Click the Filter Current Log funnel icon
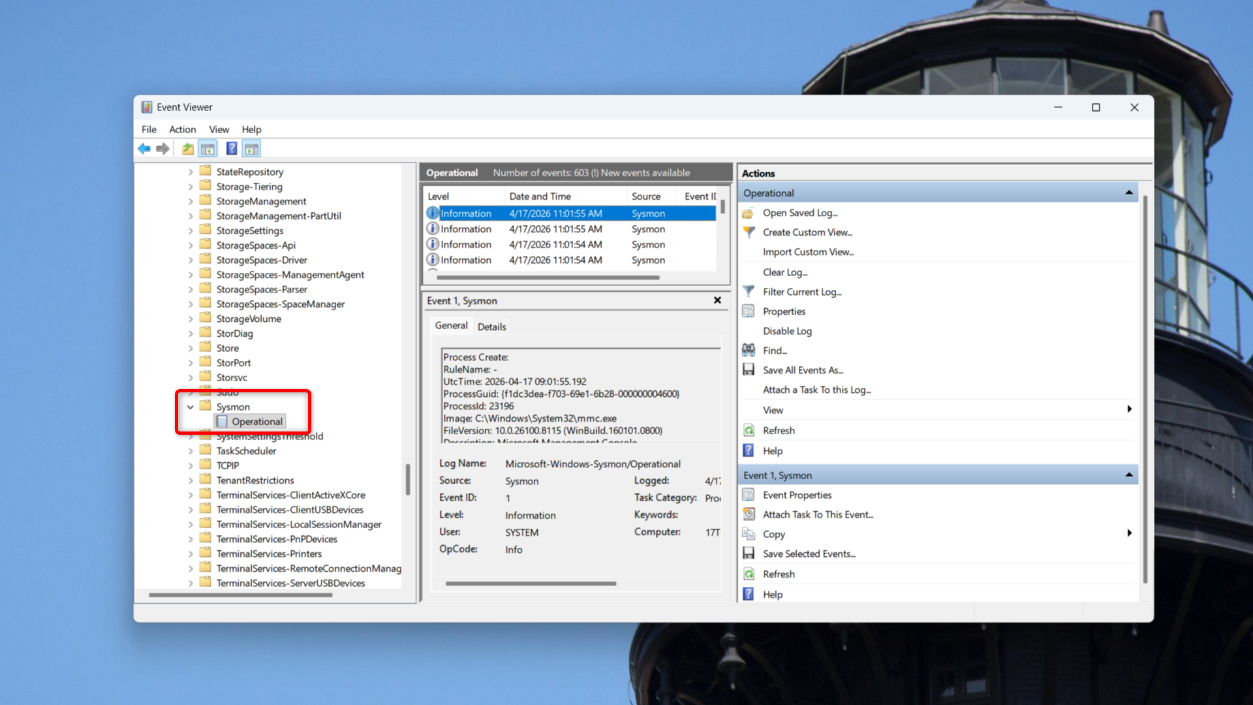 click(x=749, y=292)
